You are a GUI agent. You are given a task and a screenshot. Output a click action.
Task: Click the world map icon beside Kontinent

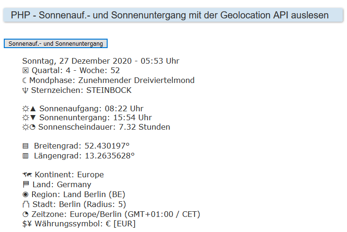(x=27, y=175)
